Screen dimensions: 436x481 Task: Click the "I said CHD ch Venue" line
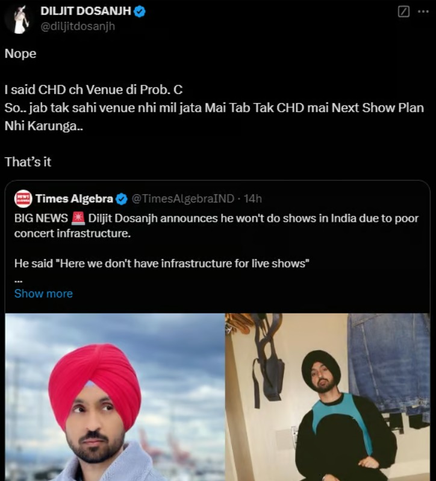[93, 90]
